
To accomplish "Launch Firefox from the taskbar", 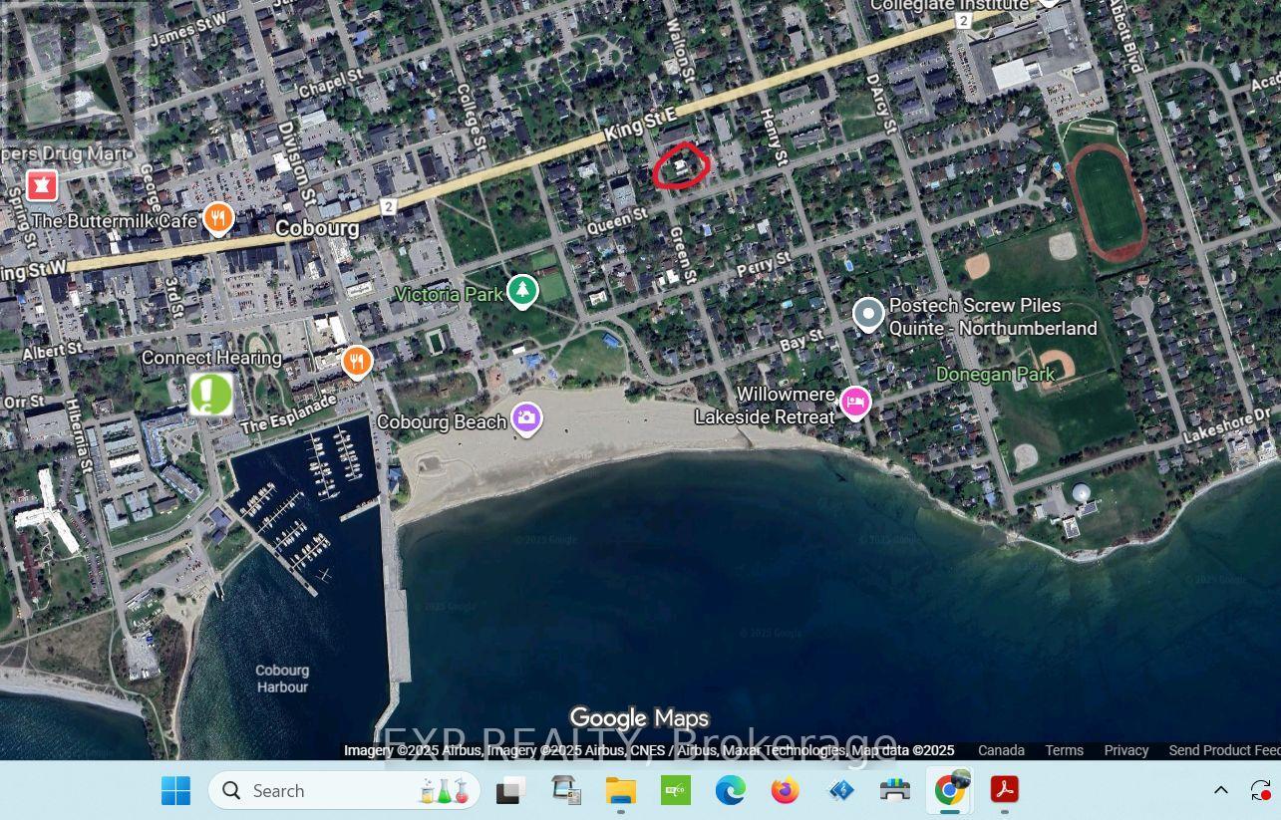I will point(785,790).
